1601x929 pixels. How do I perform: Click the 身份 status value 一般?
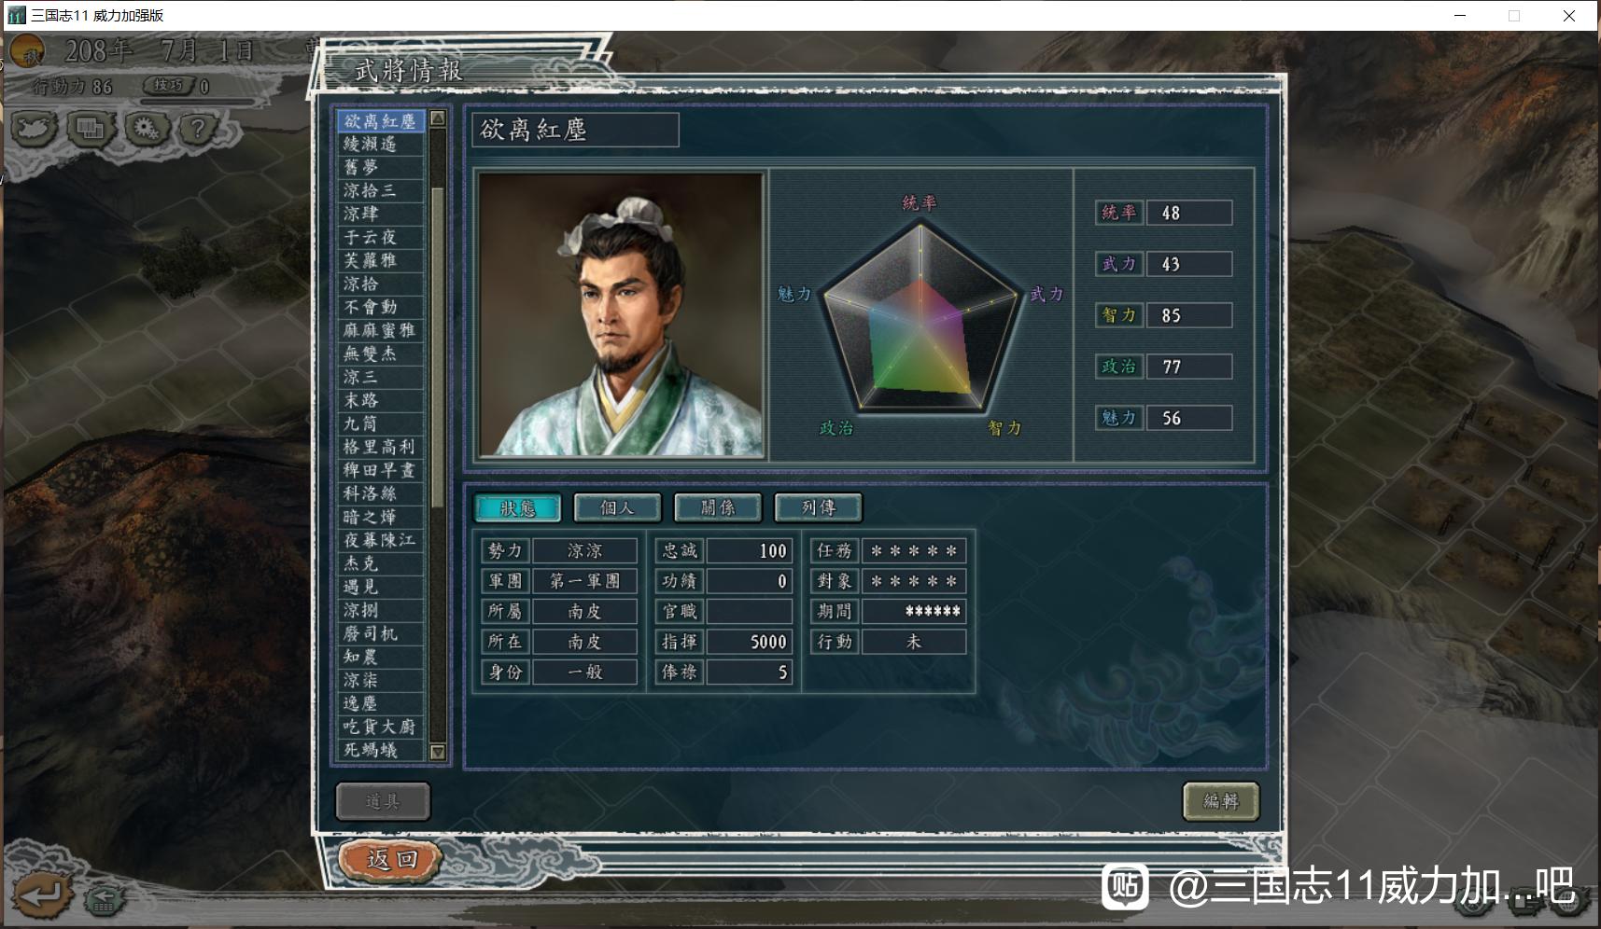pos(585,672)
